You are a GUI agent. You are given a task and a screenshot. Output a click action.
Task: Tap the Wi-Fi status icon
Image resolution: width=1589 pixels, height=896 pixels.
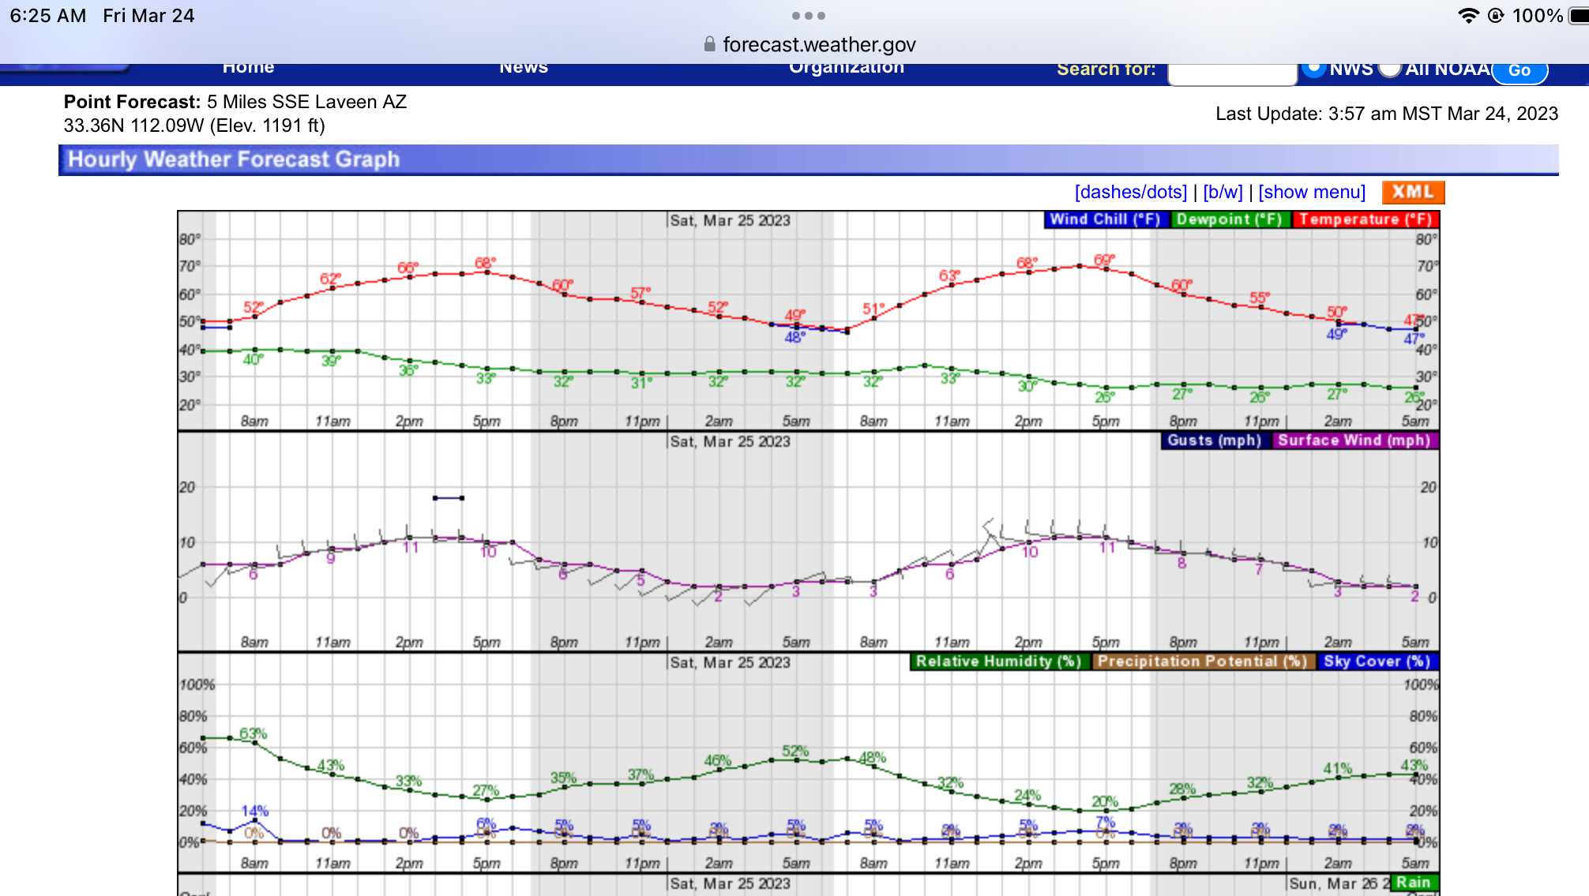tap(1468, 16)
